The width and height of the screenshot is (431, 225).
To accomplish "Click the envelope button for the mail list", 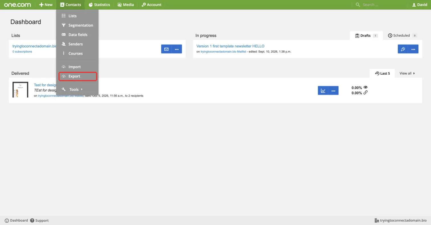I will click(x=166, y=49).
